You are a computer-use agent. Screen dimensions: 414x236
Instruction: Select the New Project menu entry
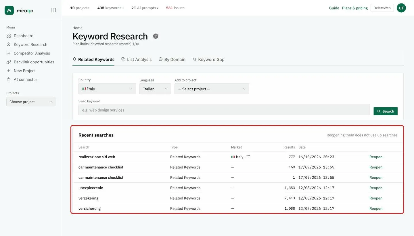coord(25,71)
